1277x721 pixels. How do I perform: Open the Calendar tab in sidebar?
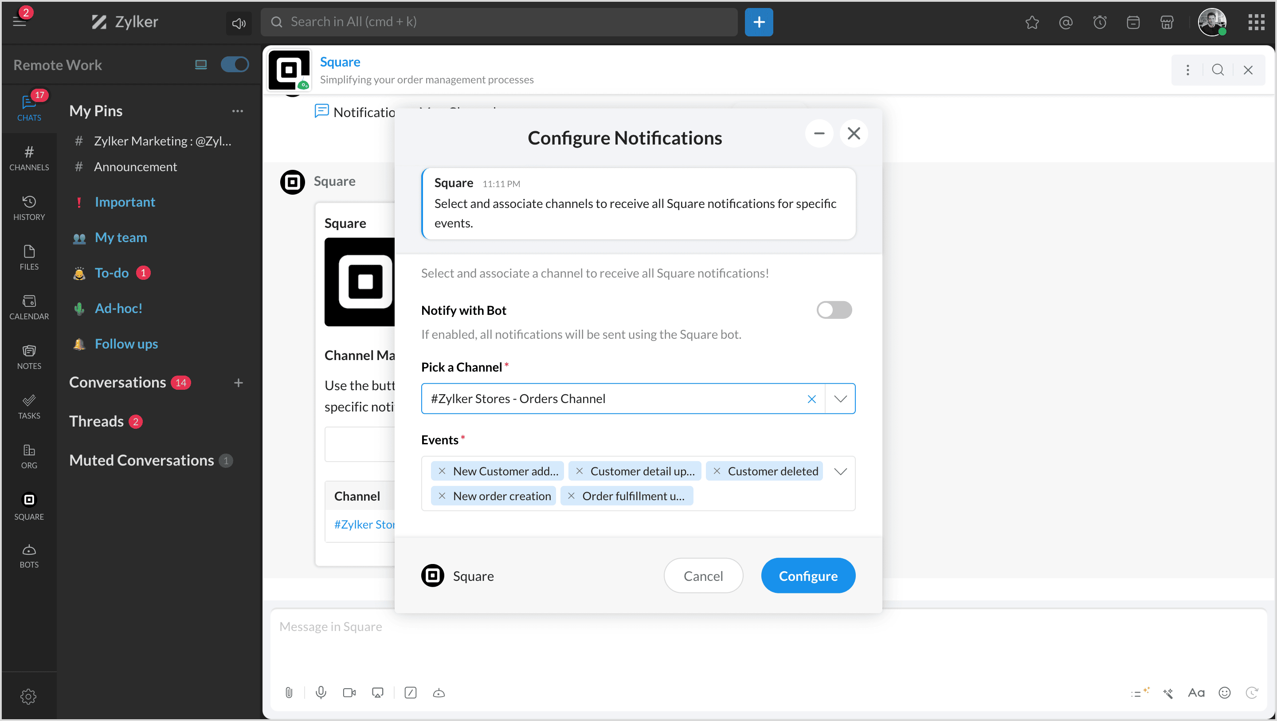pos(29,306)
